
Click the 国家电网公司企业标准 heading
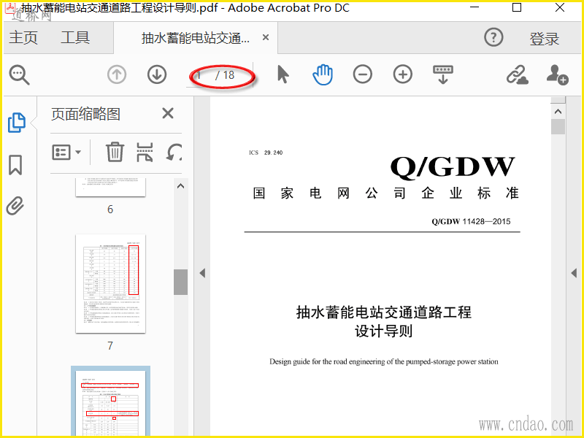tap(386, 193)
